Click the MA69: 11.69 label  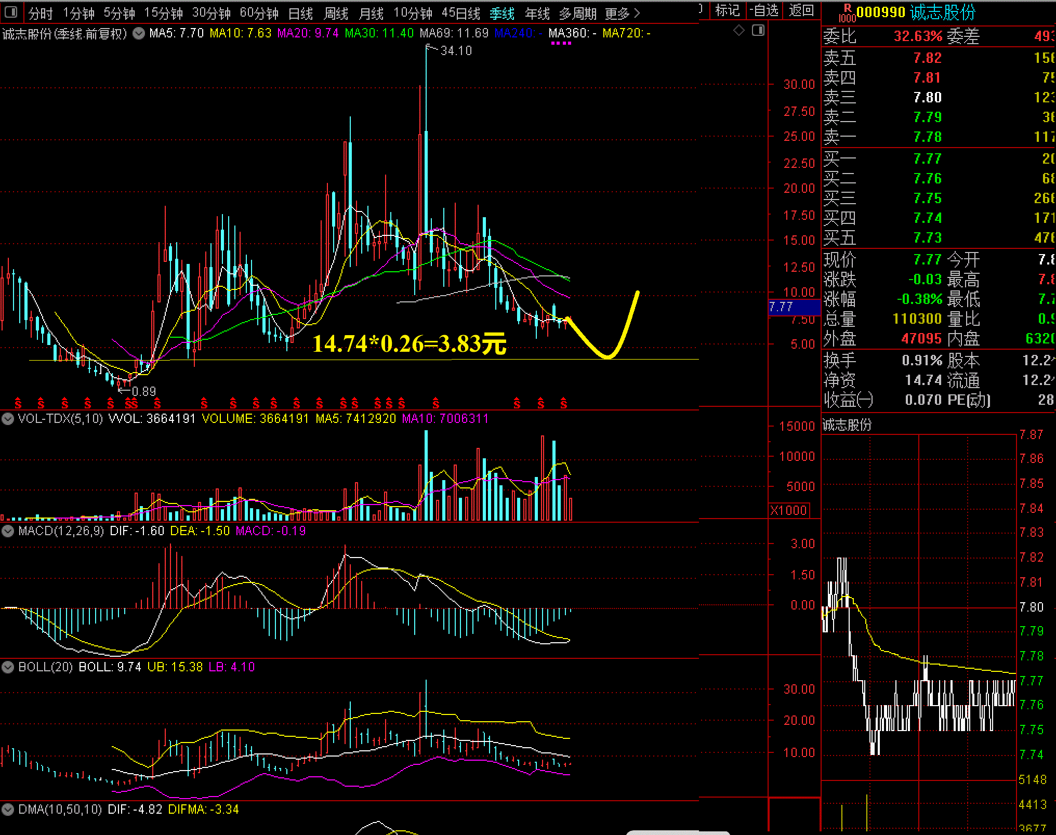(x=454, y=33)
